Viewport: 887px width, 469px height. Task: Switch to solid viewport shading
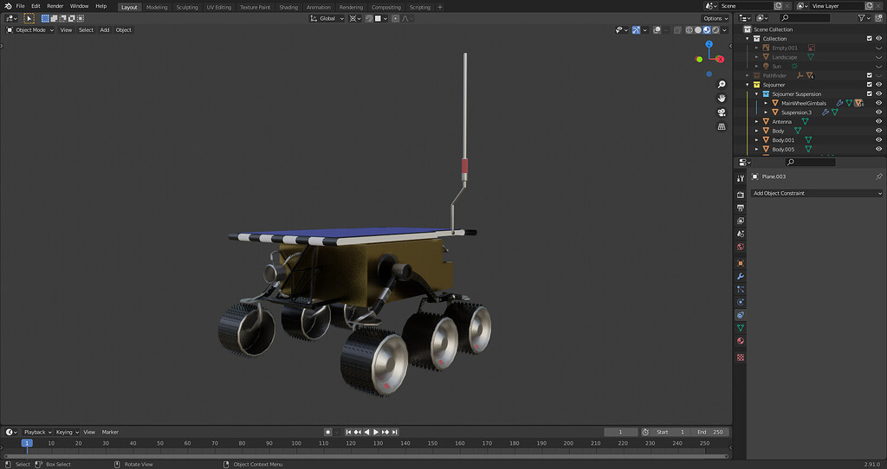click(698, 30)
